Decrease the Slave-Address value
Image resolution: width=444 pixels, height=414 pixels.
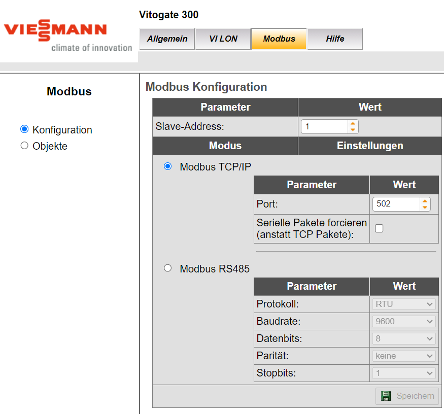[353, 130]
